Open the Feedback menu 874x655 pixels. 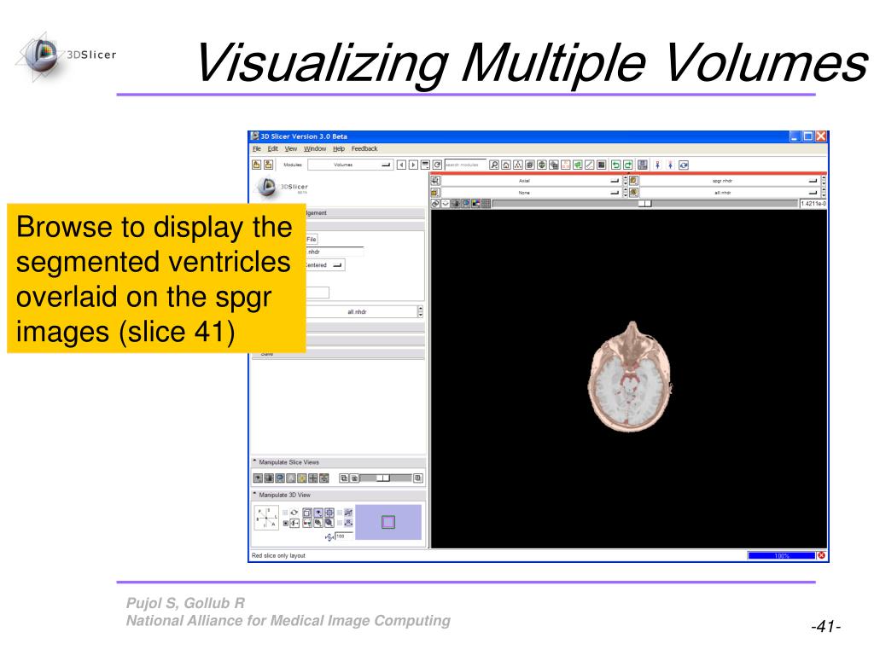(364, 148)
